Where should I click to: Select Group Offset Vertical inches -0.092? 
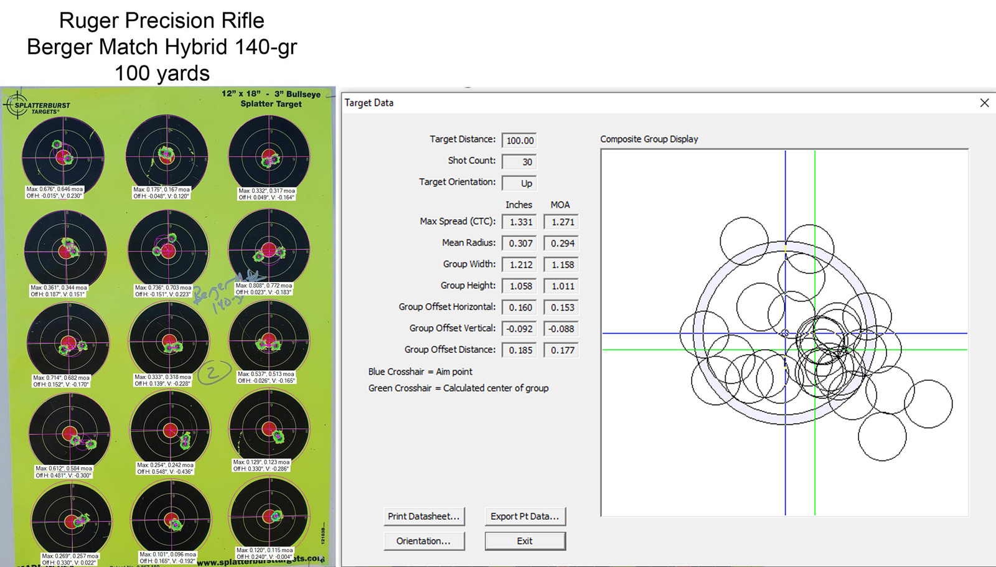(x=519, y=329)
